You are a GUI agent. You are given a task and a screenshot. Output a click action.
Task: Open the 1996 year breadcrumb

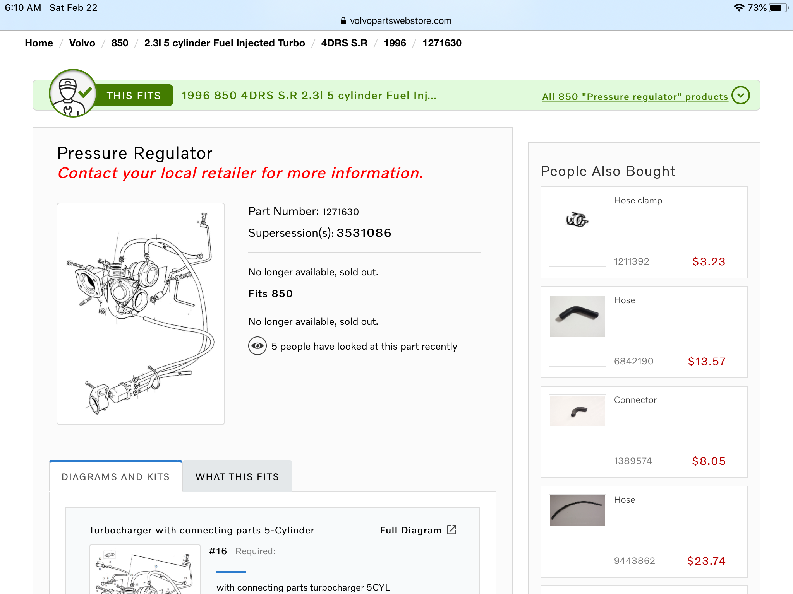pos(395,43)
